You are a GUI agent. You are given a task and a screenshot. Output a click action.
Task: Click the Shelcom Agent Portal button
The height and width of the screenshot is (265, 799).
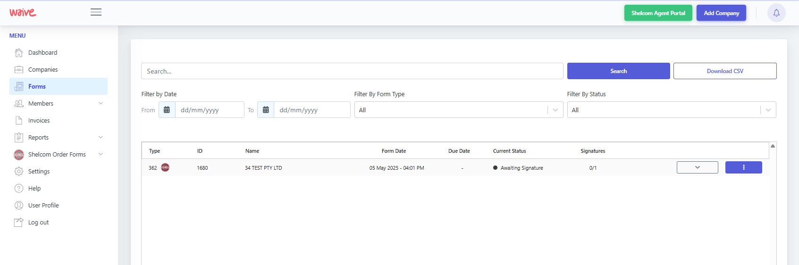[x=658, y=13]
